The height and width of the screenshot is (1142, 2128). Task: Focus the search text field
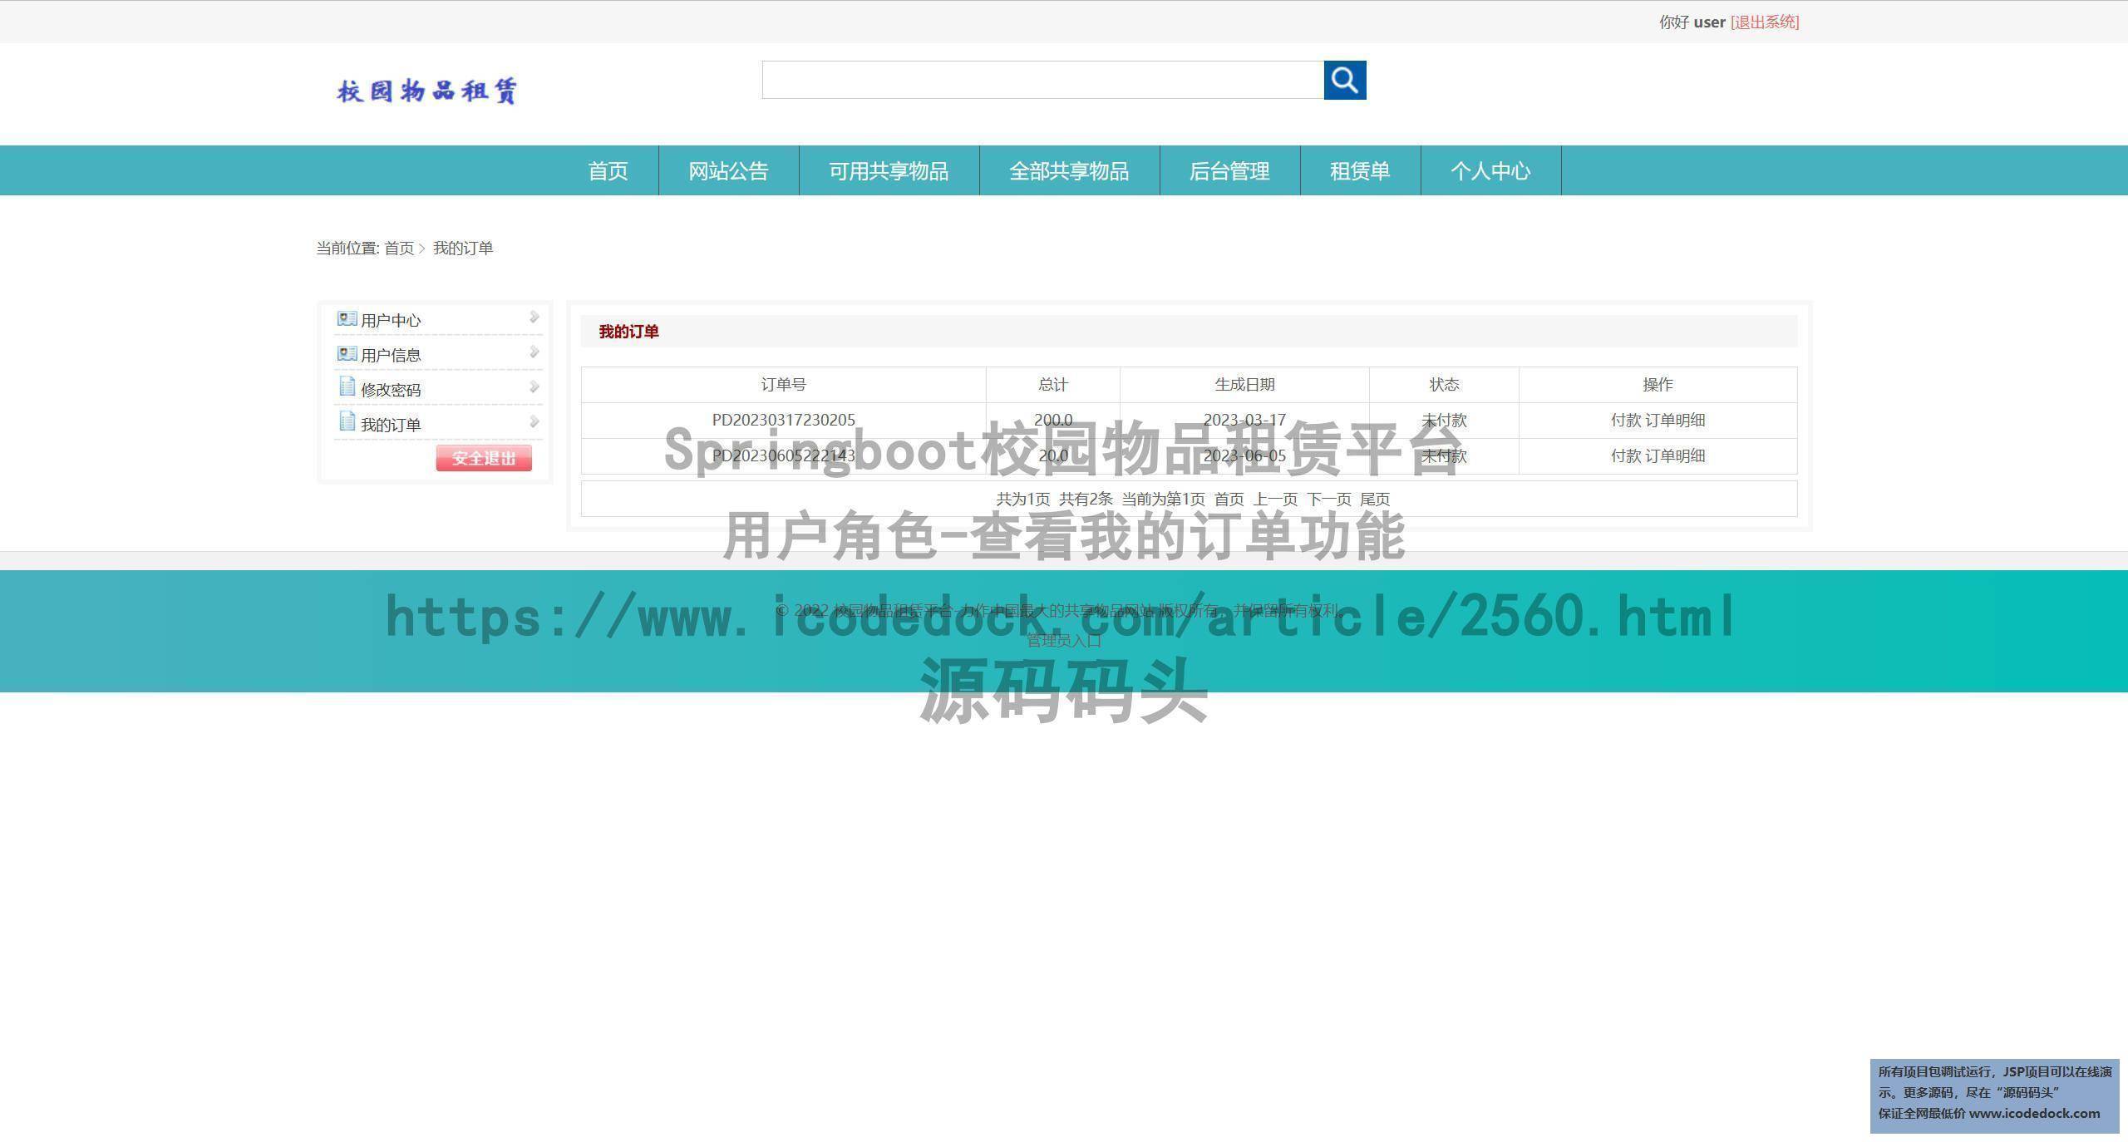(1042, 80)
